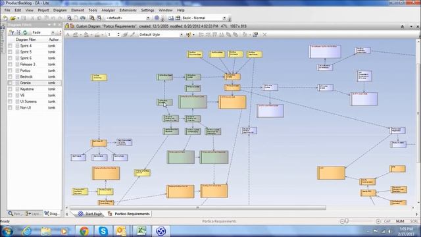This screenshot has width=421, height=237.
Task: Open Outlook from the taskbar
Action: (120, 231)
